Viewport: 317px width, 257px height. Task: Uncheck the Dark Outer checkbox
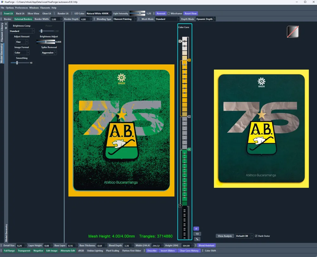click(256, 236)
